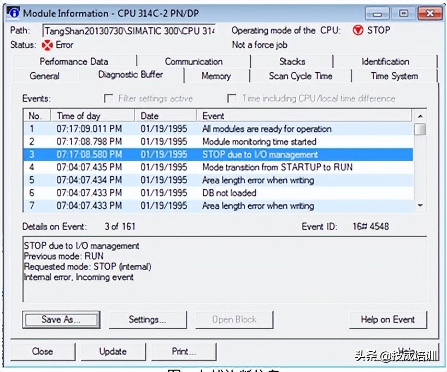The height and width of the screenshot is (372, 447).
Task: Click the red Error status icon
Action: [x=48, y=45]
